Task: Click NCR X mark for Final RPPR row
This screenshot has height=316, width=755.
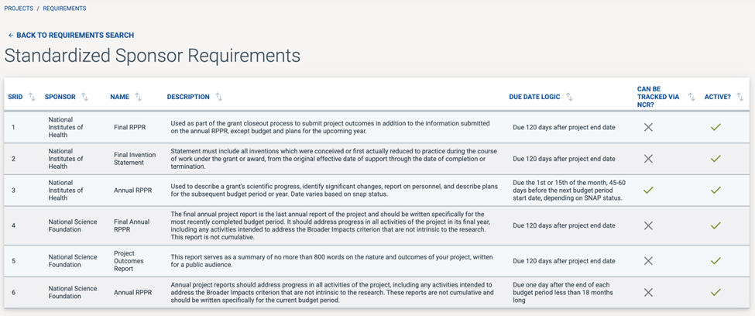Action: tap(648, 127)
